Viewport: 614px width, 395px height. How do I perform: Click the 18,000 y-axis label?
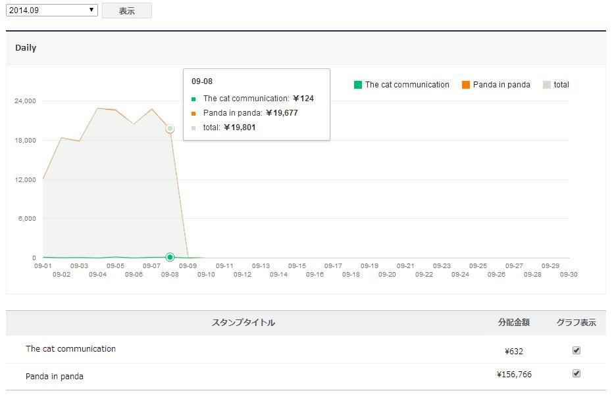pyautogui.click(x=25, y=141)
